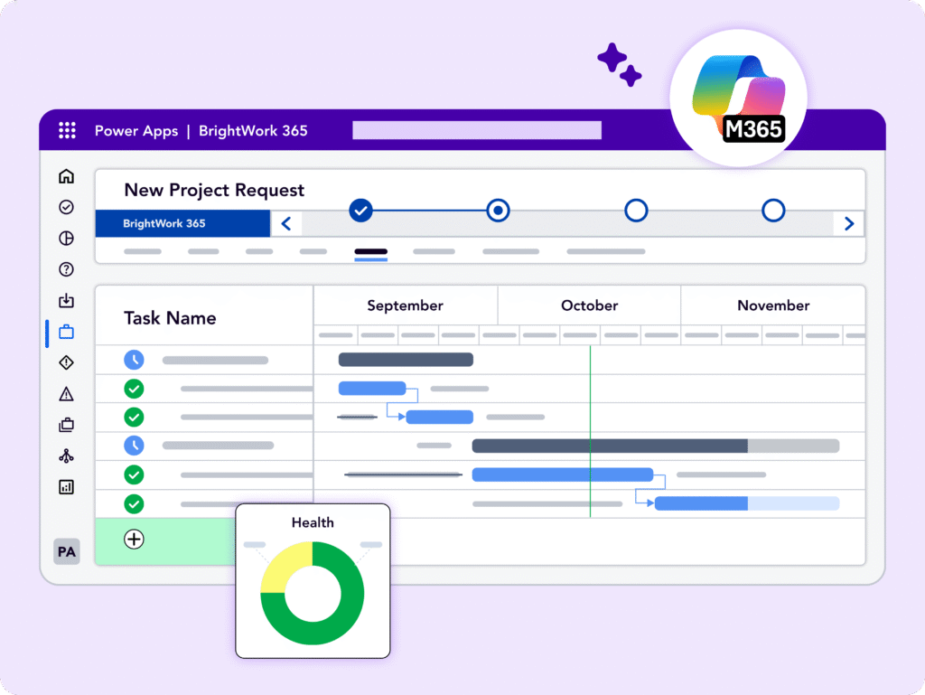Click the question mark help icon

(66, 269)
